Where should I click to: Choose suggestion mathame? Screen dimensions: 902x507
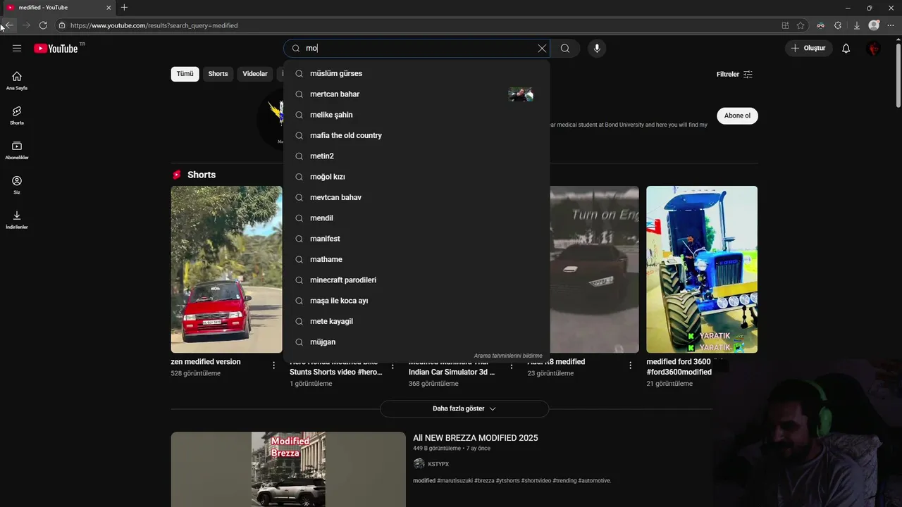click(x=416, y=259)
